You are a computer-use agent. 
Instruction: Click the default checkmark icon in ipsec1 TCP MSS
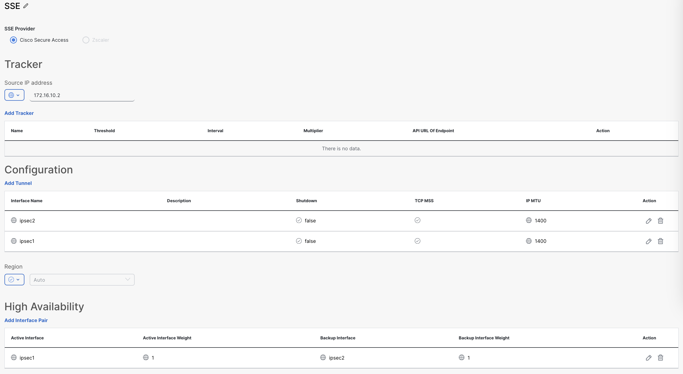click(x=417, y=241)
